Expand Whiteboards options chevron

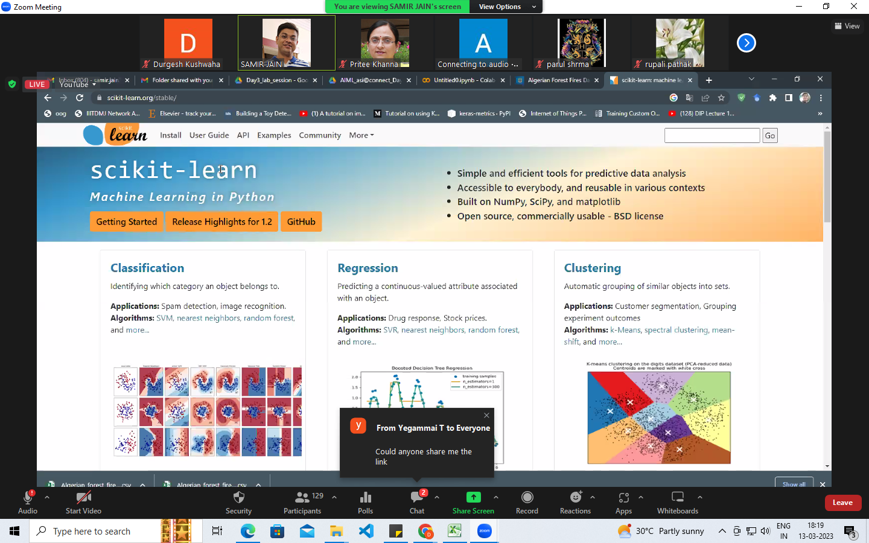(700, 498)
